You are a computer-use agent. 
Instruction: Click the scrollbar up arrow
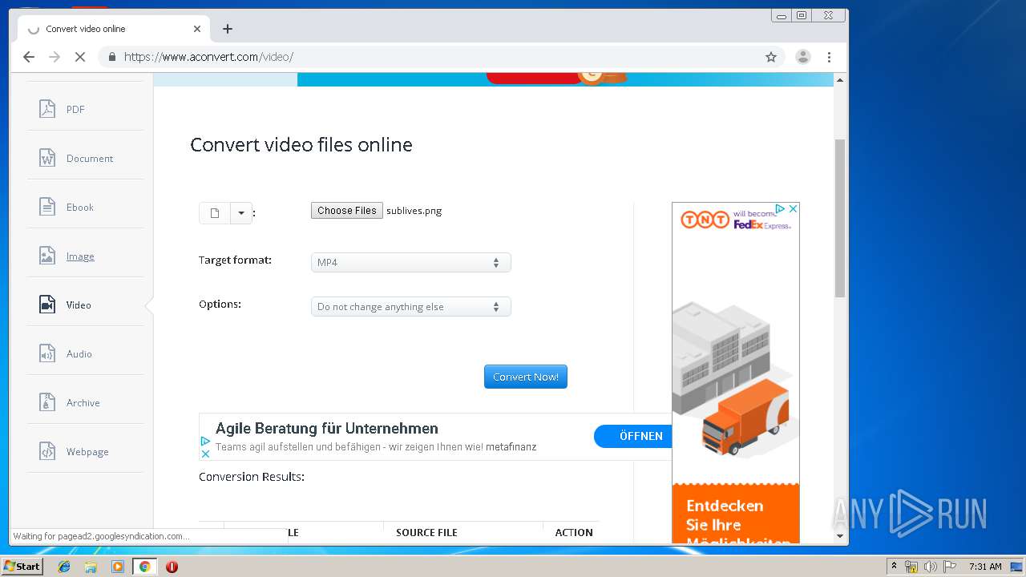[840, 80]
